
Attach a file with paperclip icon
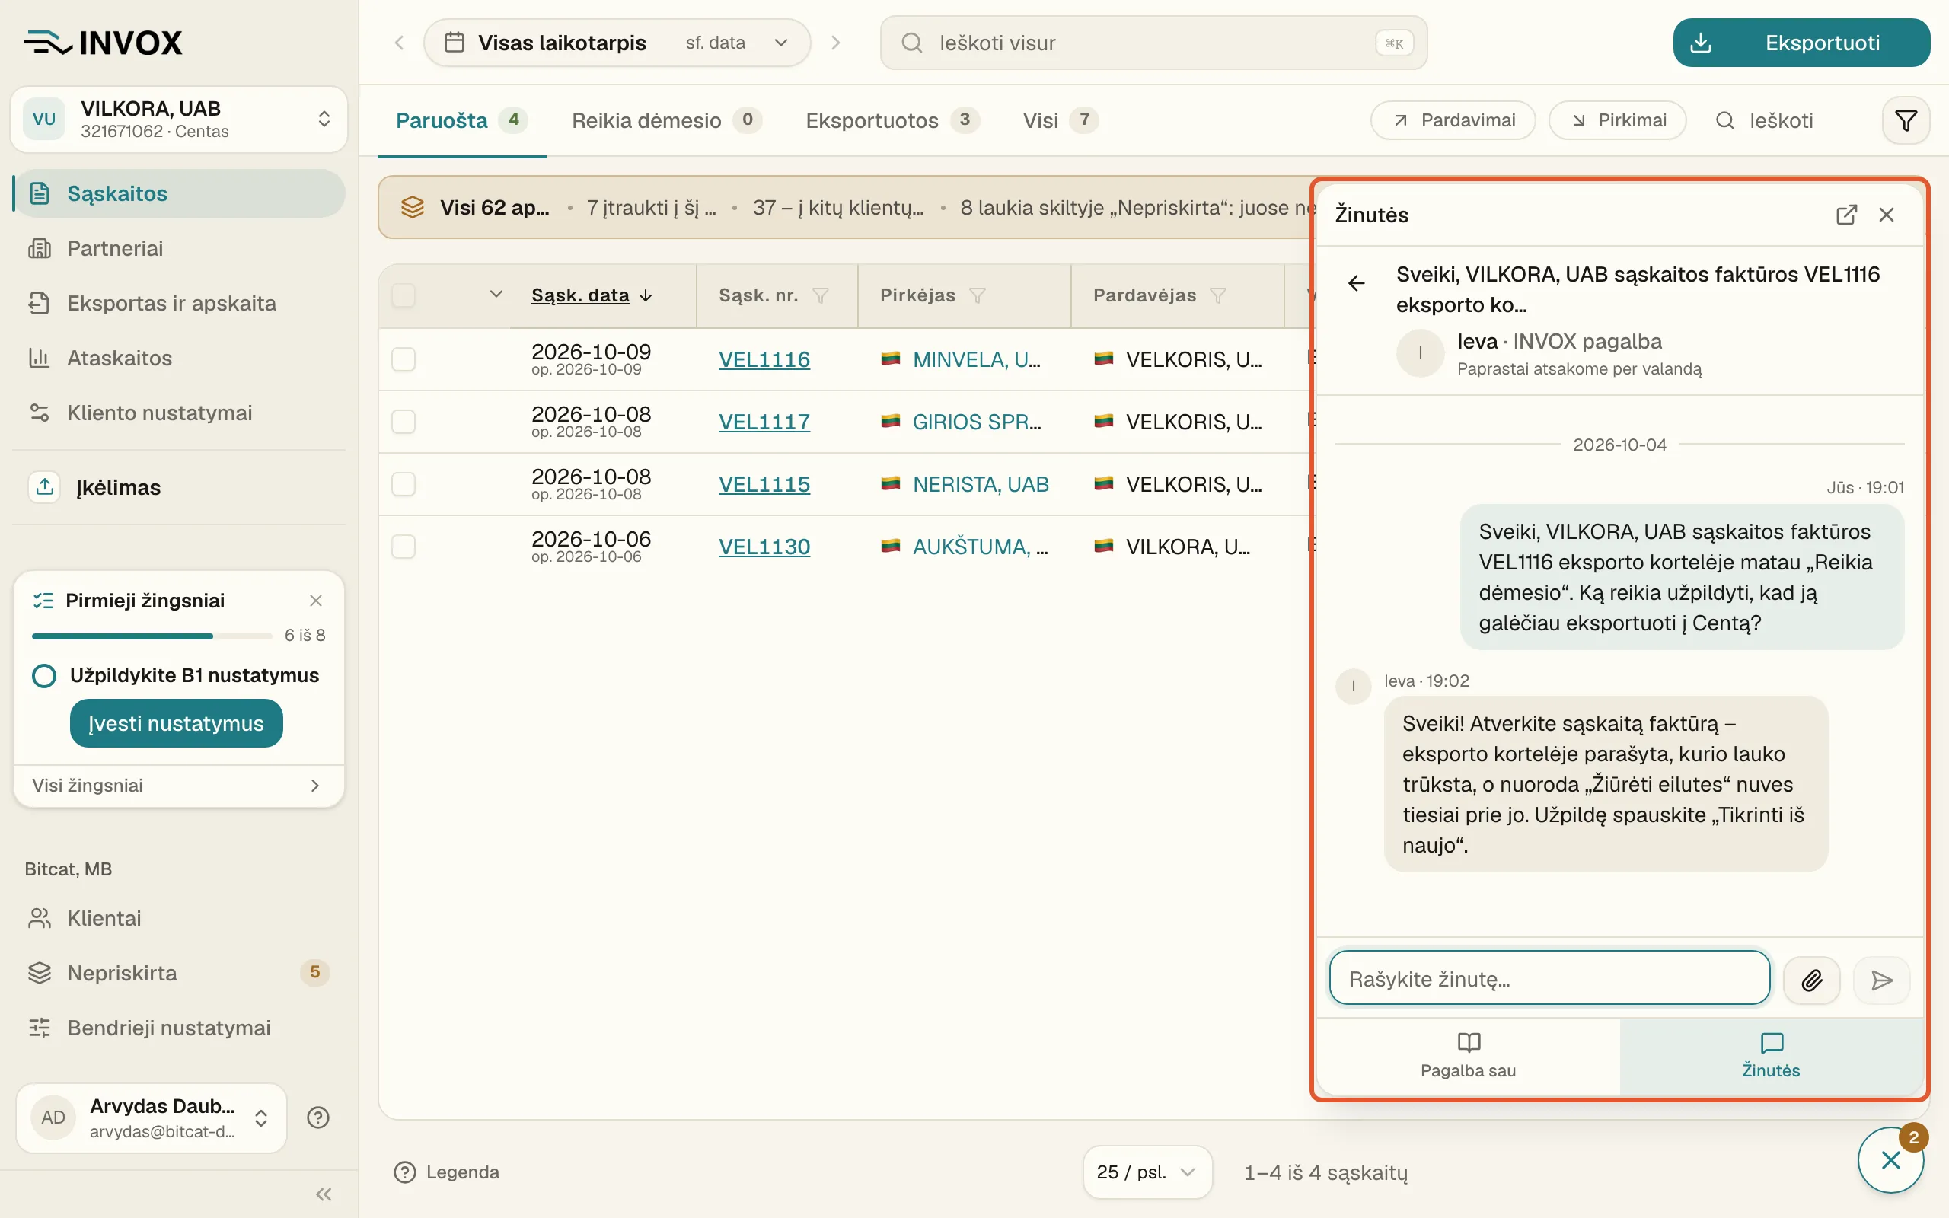[x=1811, y=980]
